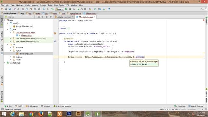208x117 pixels.
Task: Expand the values folder
Action: point(11,60)
